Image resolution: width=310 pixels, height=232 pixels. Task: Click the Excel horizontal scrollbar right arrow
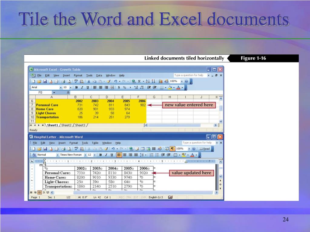(216, 125)
